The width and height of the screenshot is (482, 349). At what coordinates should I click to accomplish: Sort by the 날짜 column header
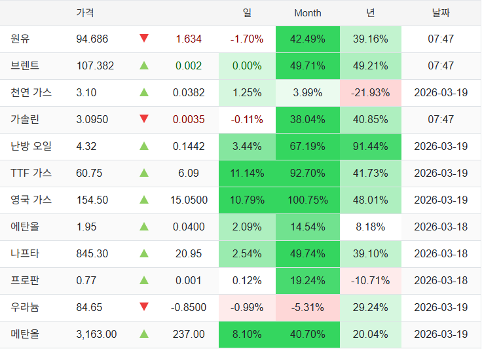[441, 12]
